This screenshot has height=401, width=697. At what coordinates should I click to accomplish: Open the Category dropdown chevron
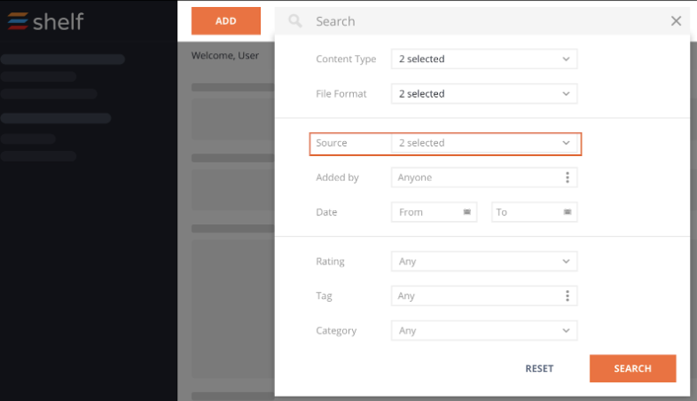click(x=566, y=330)
